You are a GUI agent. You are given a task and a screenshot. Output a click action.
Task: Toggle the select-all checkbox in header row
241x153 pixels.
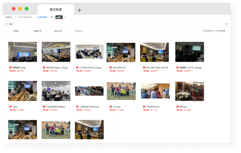click(6, 31)
